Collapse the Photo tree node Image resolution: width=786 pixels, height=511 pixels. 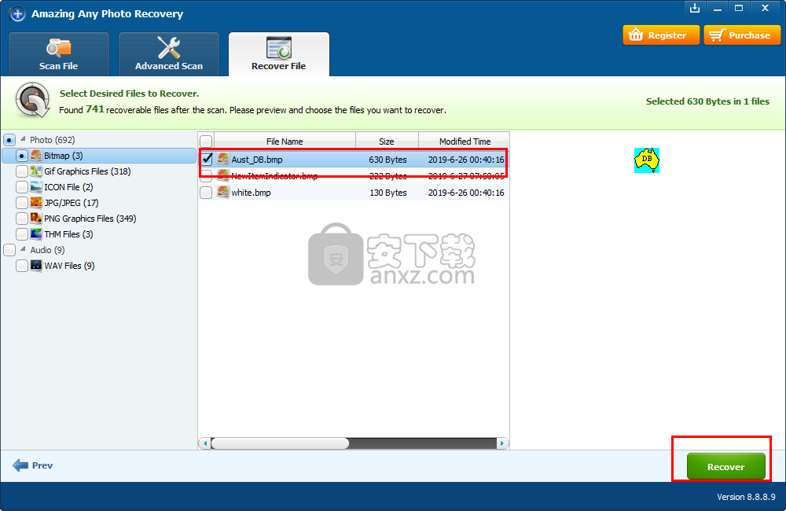tap(23, 139)
